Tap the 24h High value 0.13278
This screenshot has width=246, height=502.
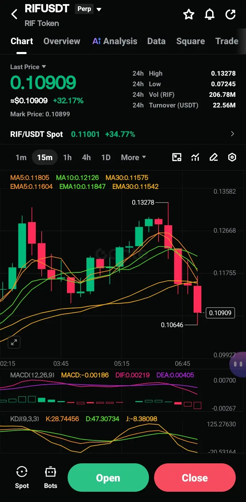223,74
